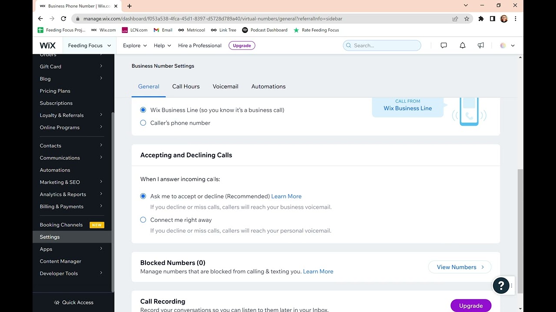Switch to the General tab
556x312 pixels.
pos(149,86)
